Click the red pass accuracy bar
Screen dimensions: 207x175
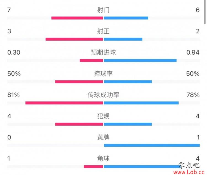tap(64, 103)
